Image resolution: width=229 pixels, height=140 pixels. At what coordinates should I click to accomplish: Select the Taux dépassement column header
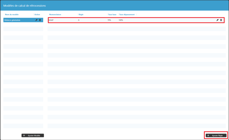click(x=127, y=14)
